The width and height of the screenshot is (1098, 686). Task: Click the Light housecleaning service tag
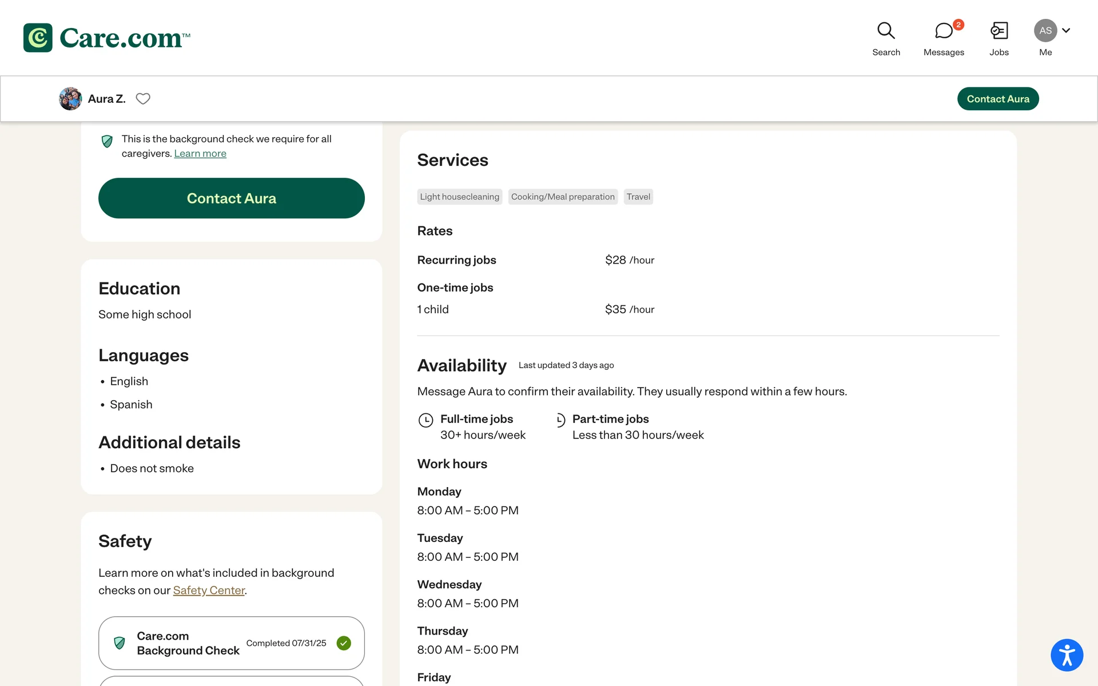pos(459,197)
